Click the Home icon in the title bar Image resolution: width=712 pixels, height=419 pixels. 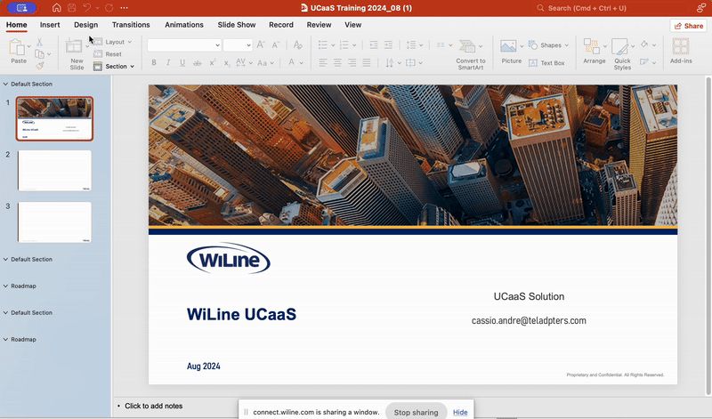pos(56,8)
